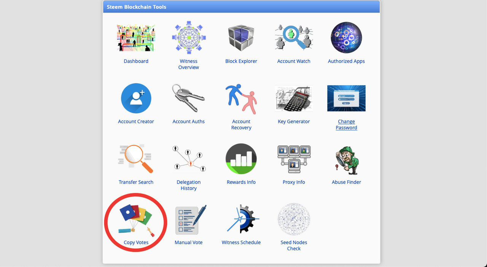Click the Abuse Finder text link
The image size is (487, 267).
click(346, 182)
